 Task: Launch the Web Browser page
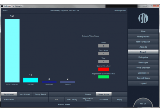143,68
